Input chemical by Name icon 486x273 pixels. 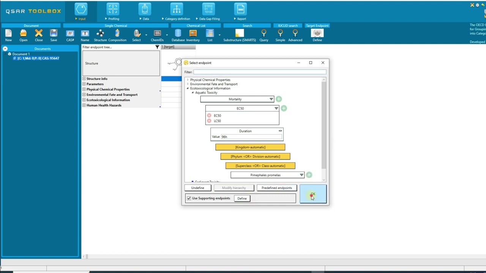85,34
